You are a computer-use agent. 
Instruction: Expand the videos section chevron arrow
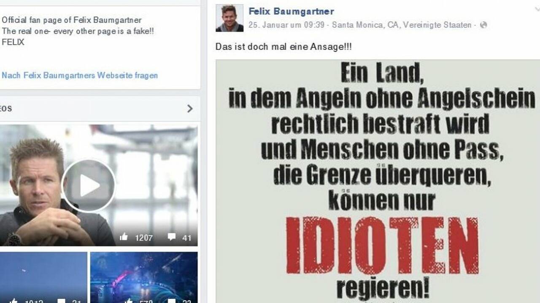click(x=190, y=109)
